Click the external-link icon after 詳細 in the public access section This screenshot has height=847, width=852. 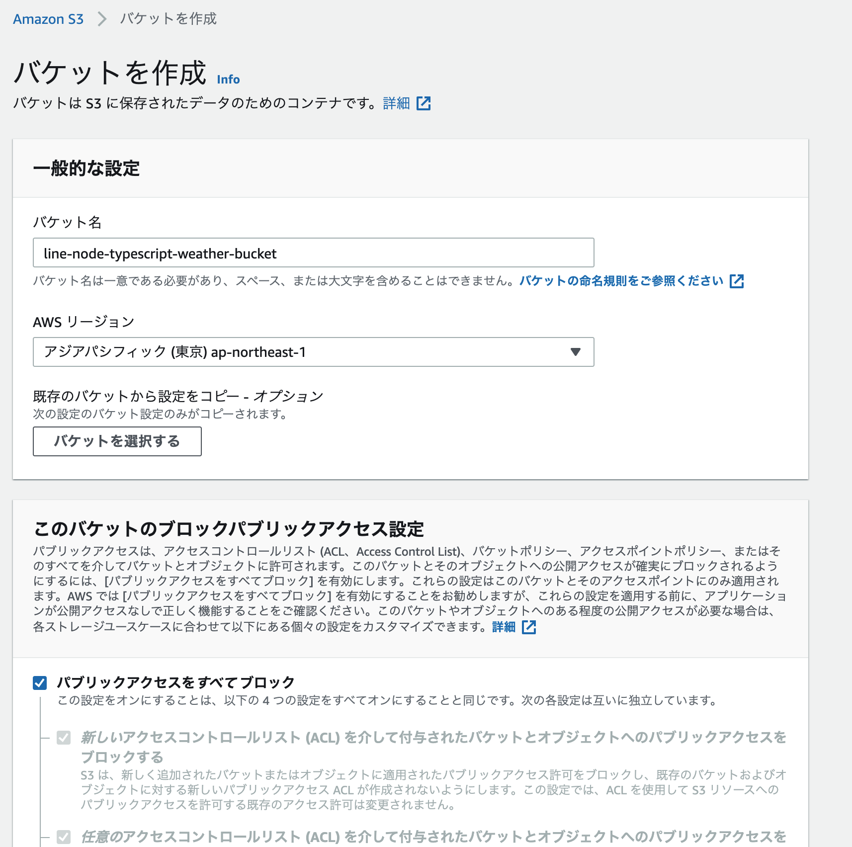(529, 628)
